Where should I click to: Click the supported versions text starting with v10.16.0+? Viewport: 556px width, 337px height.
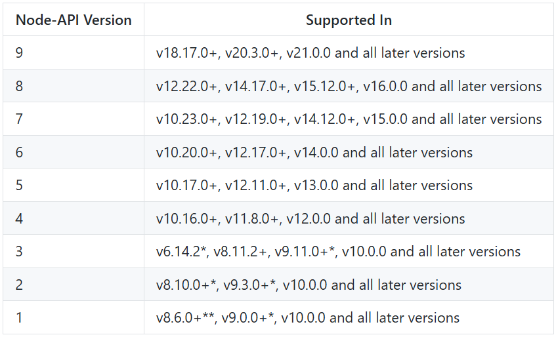[310, 218]
